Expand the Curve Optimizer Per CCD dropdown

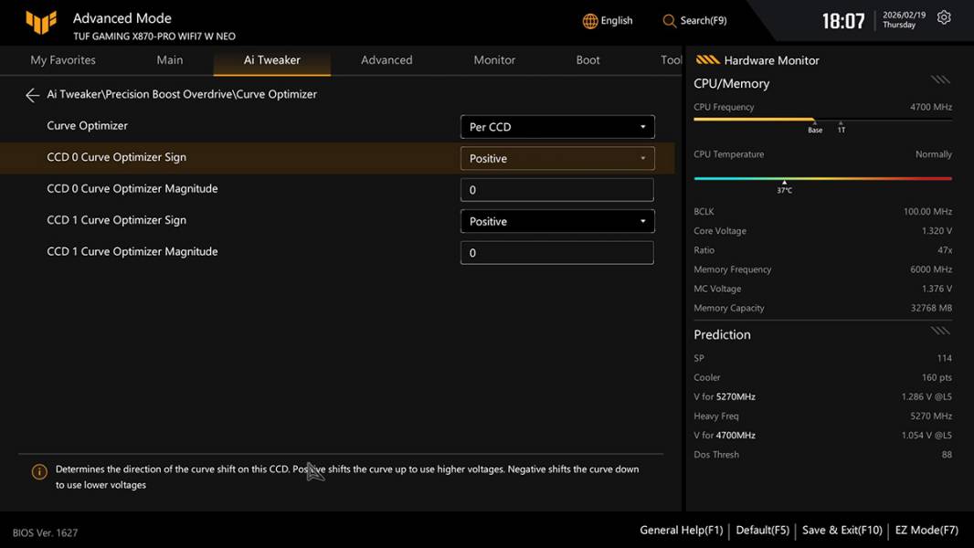tap(556, 127)
